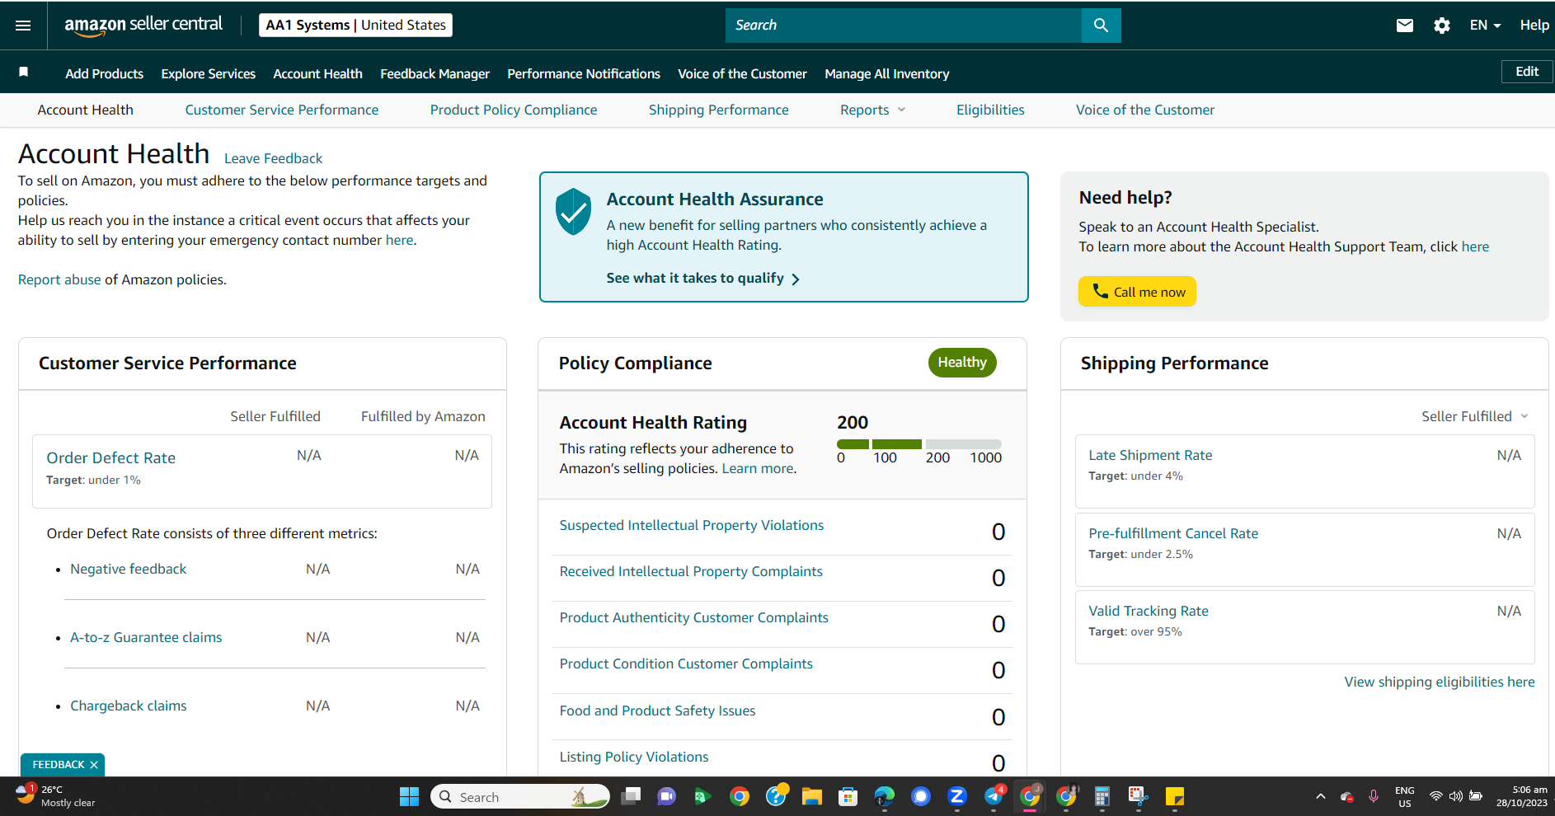Click the AA1 Systems | United States account switcher
The height and width of the screenshot is (816, 1555).
tap(355, 26)
